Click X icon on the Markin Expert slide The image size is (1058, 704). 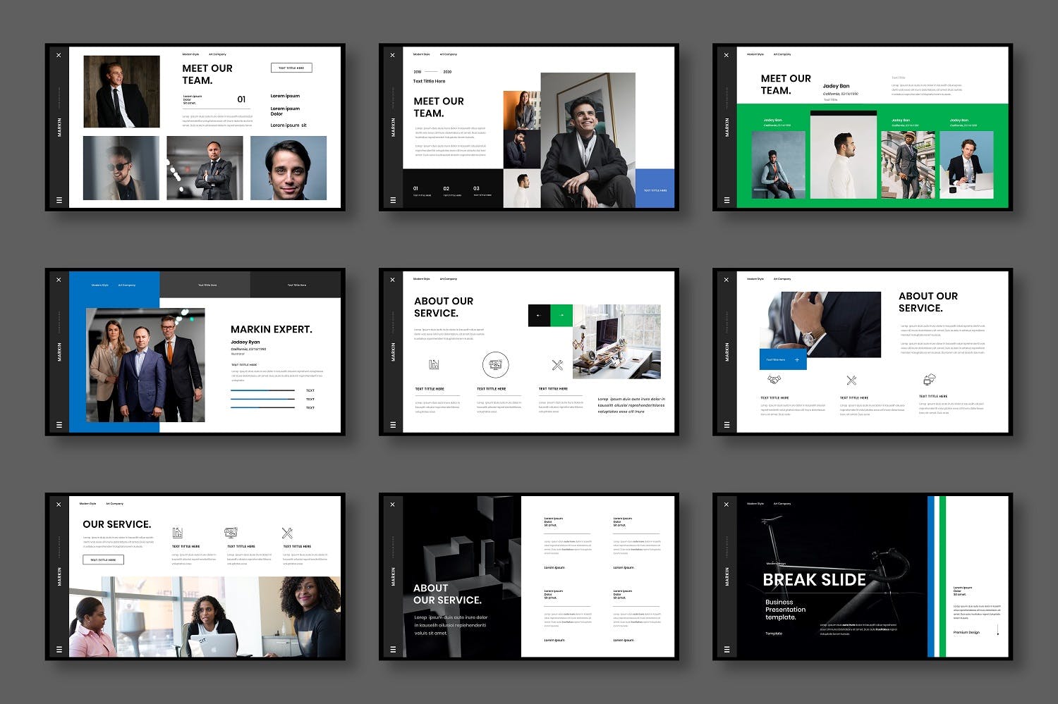coord(59,280)
